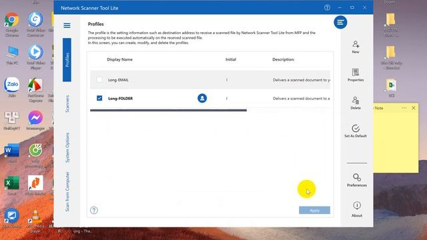The height and width of the screenshot is (240, 427).
Task: Click help icon in title bar
Action: pyautogui.click(x=327, y=7)
